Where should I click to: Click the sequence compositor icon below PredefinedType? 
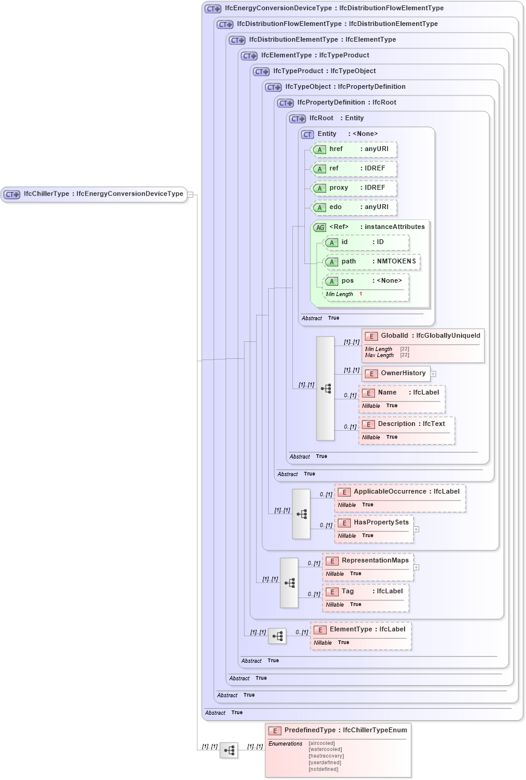228,750
